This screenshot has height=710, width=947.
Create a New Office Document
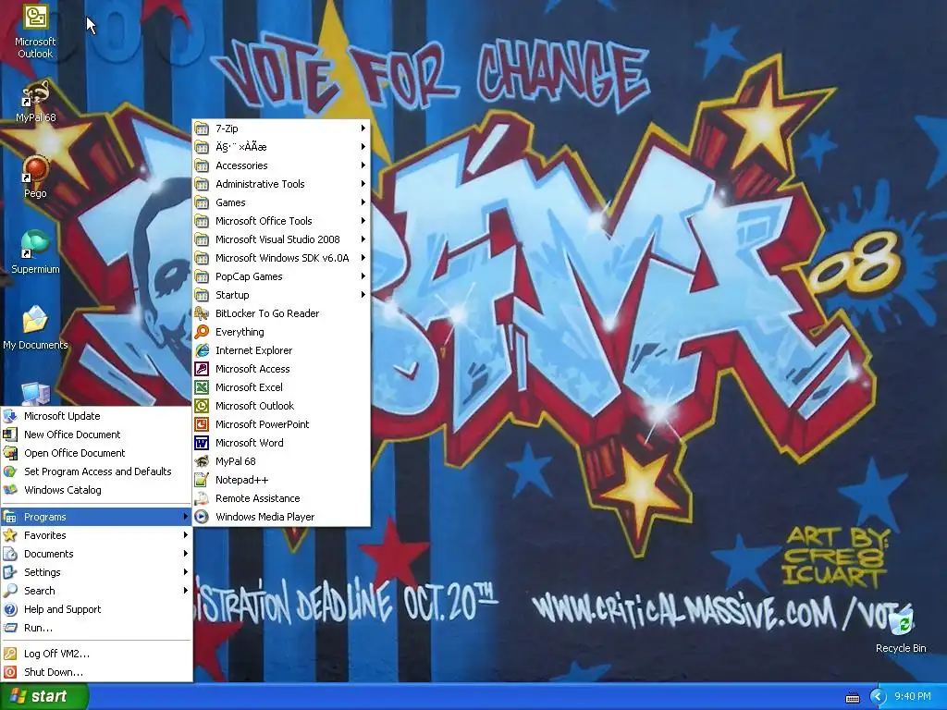pos(96,435)
